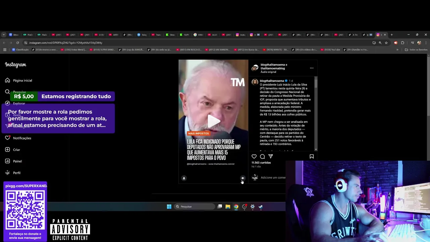Open OBS Studio icon in taskbar
Screen dimensions: 430x242
(244, 207)
